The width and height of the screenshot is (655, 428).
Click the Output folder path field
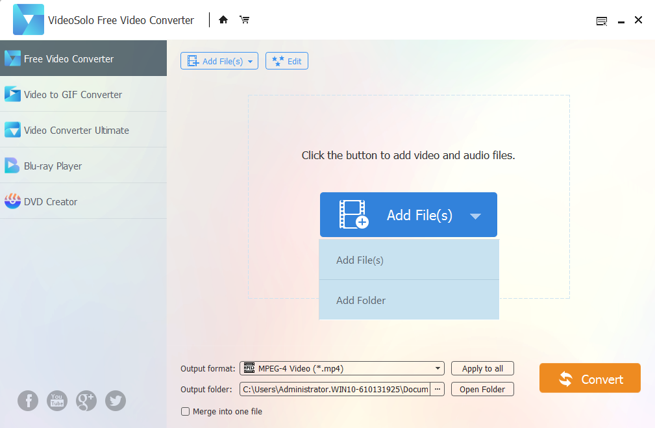coord(335,389)
